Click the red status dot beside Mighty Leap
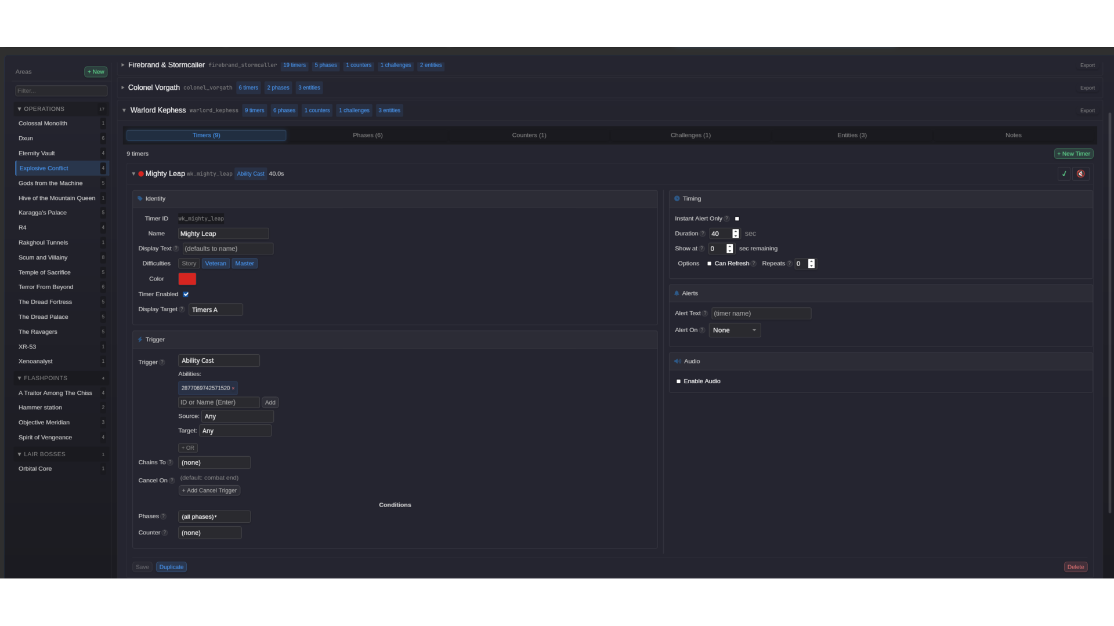 pos(140,173)
